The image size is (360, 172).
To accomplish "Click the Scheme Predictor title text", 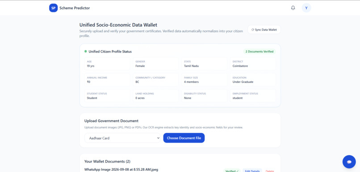I will (75, 8).
